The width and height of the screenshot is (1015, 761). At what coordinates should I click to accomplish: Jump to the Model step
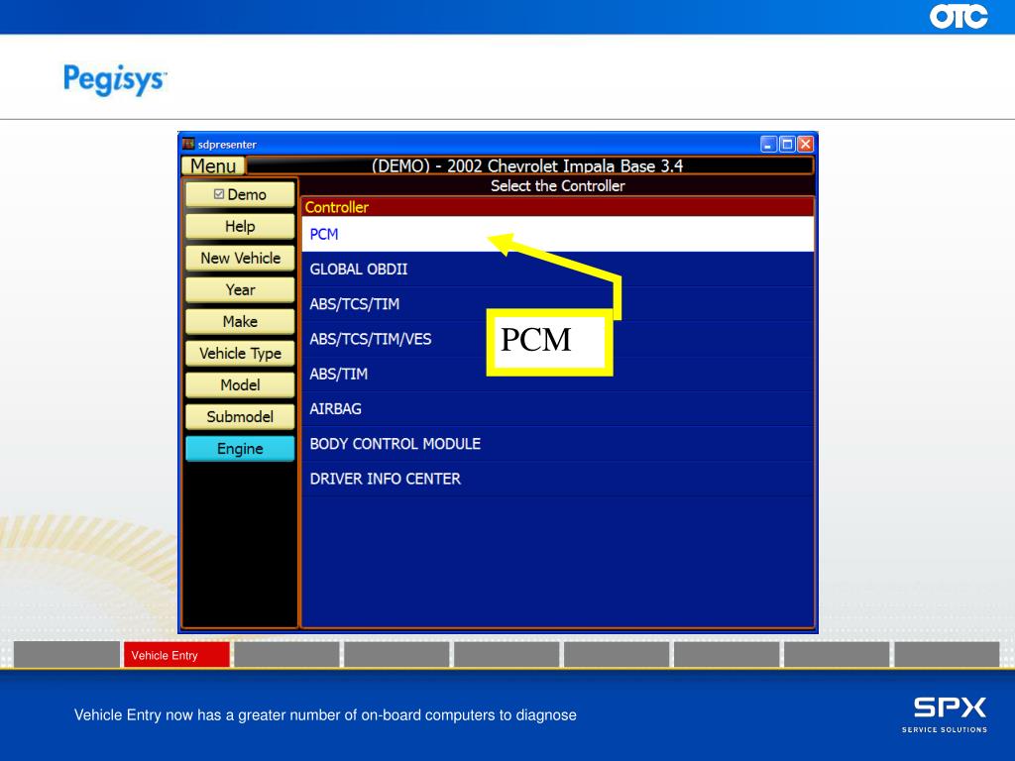click(x=240, y=385)
